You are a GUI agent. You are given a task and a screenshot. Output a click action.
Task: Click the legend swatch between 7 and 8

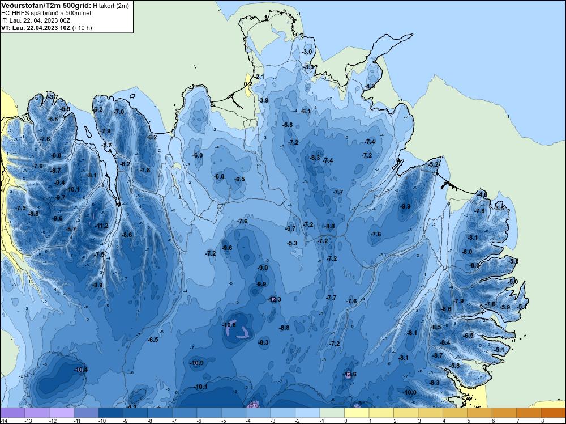[x=529, y=413]
